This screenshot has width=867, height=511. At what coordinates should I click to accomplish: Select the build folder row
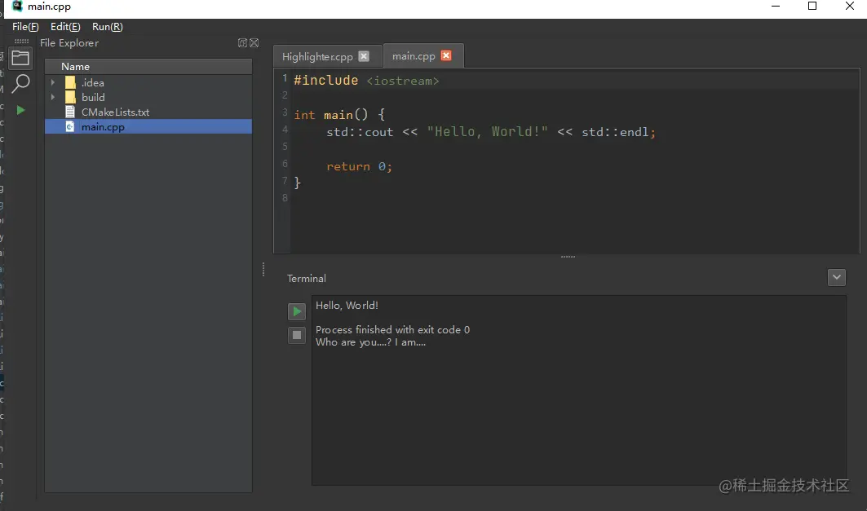pyautogui.click(x=148, y=97)
